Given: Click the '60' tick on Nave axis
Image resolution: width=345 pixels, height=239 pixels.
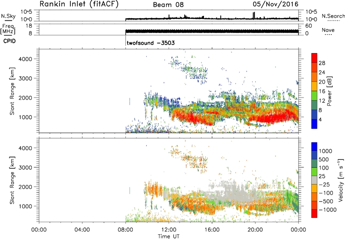Looking at the screenshot, I should point(308,26).
